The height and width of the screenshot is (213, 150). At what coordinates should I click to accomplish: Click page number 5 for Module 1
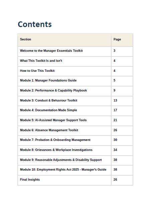pyautogui.click(x=114, y=80)
